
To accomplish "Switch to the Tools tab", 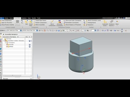I will tap(39, 18).
